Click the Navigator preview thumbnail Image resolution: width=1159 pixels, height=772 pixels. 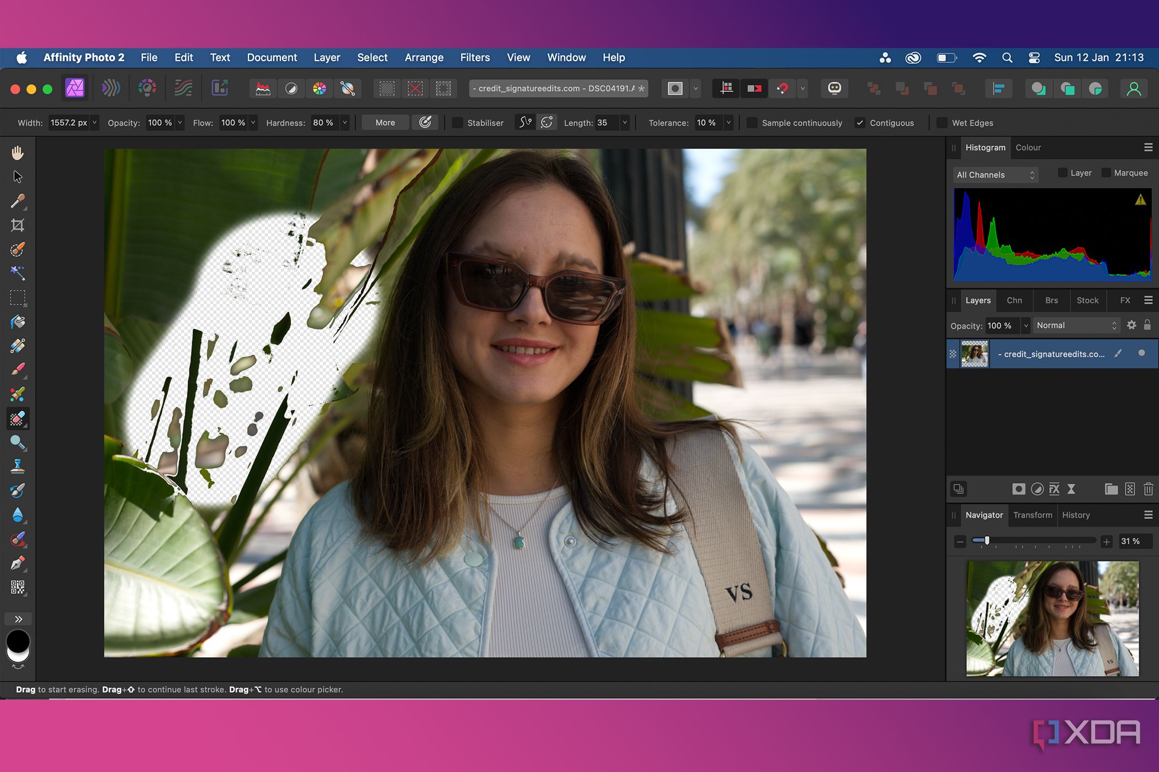tap(1052, 619)
